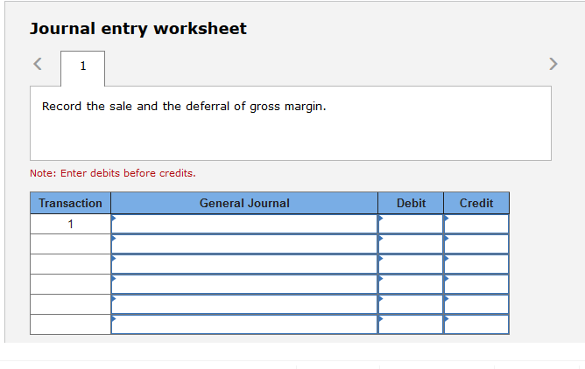The width and height of the screenshot is (585, 369).
Task: Click Credit cell in fifth row
Action: tap(476, 304)
